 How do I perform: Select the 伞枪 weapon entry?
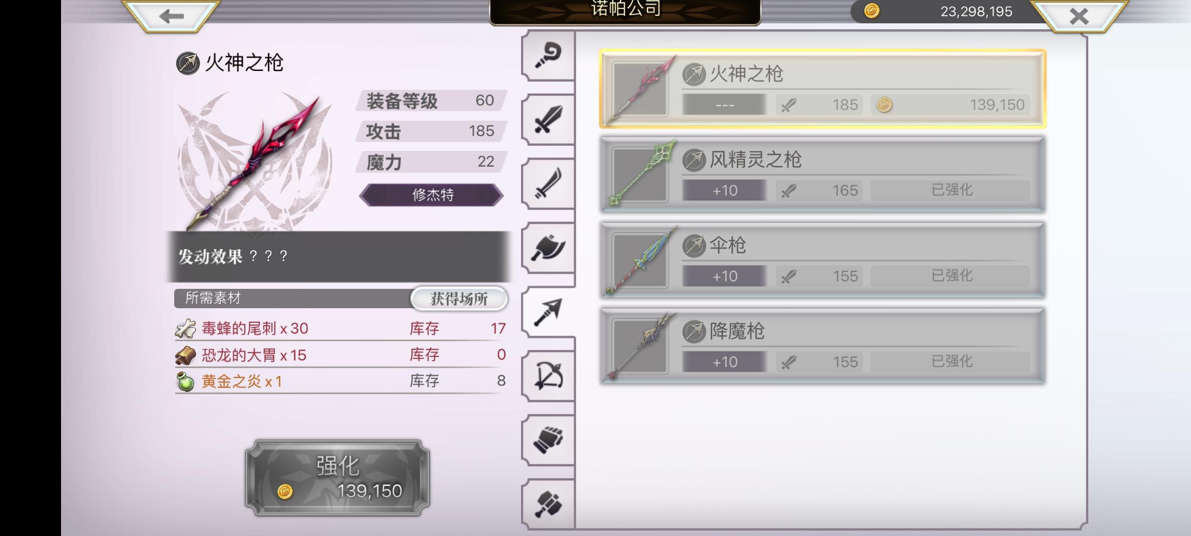[x=823, y=261]
